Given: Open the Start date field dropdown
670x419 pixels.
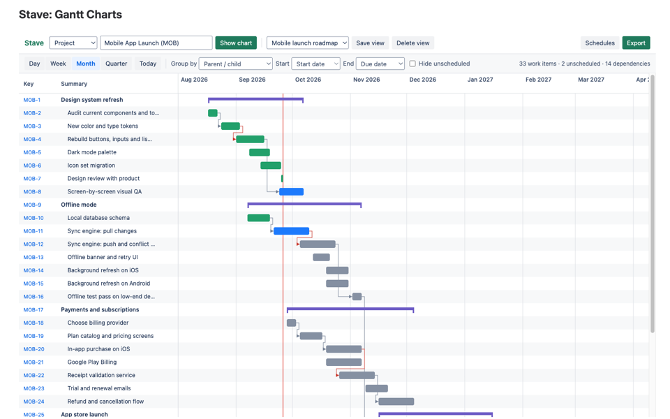Looking at the screenshot, I should point(315,64).
